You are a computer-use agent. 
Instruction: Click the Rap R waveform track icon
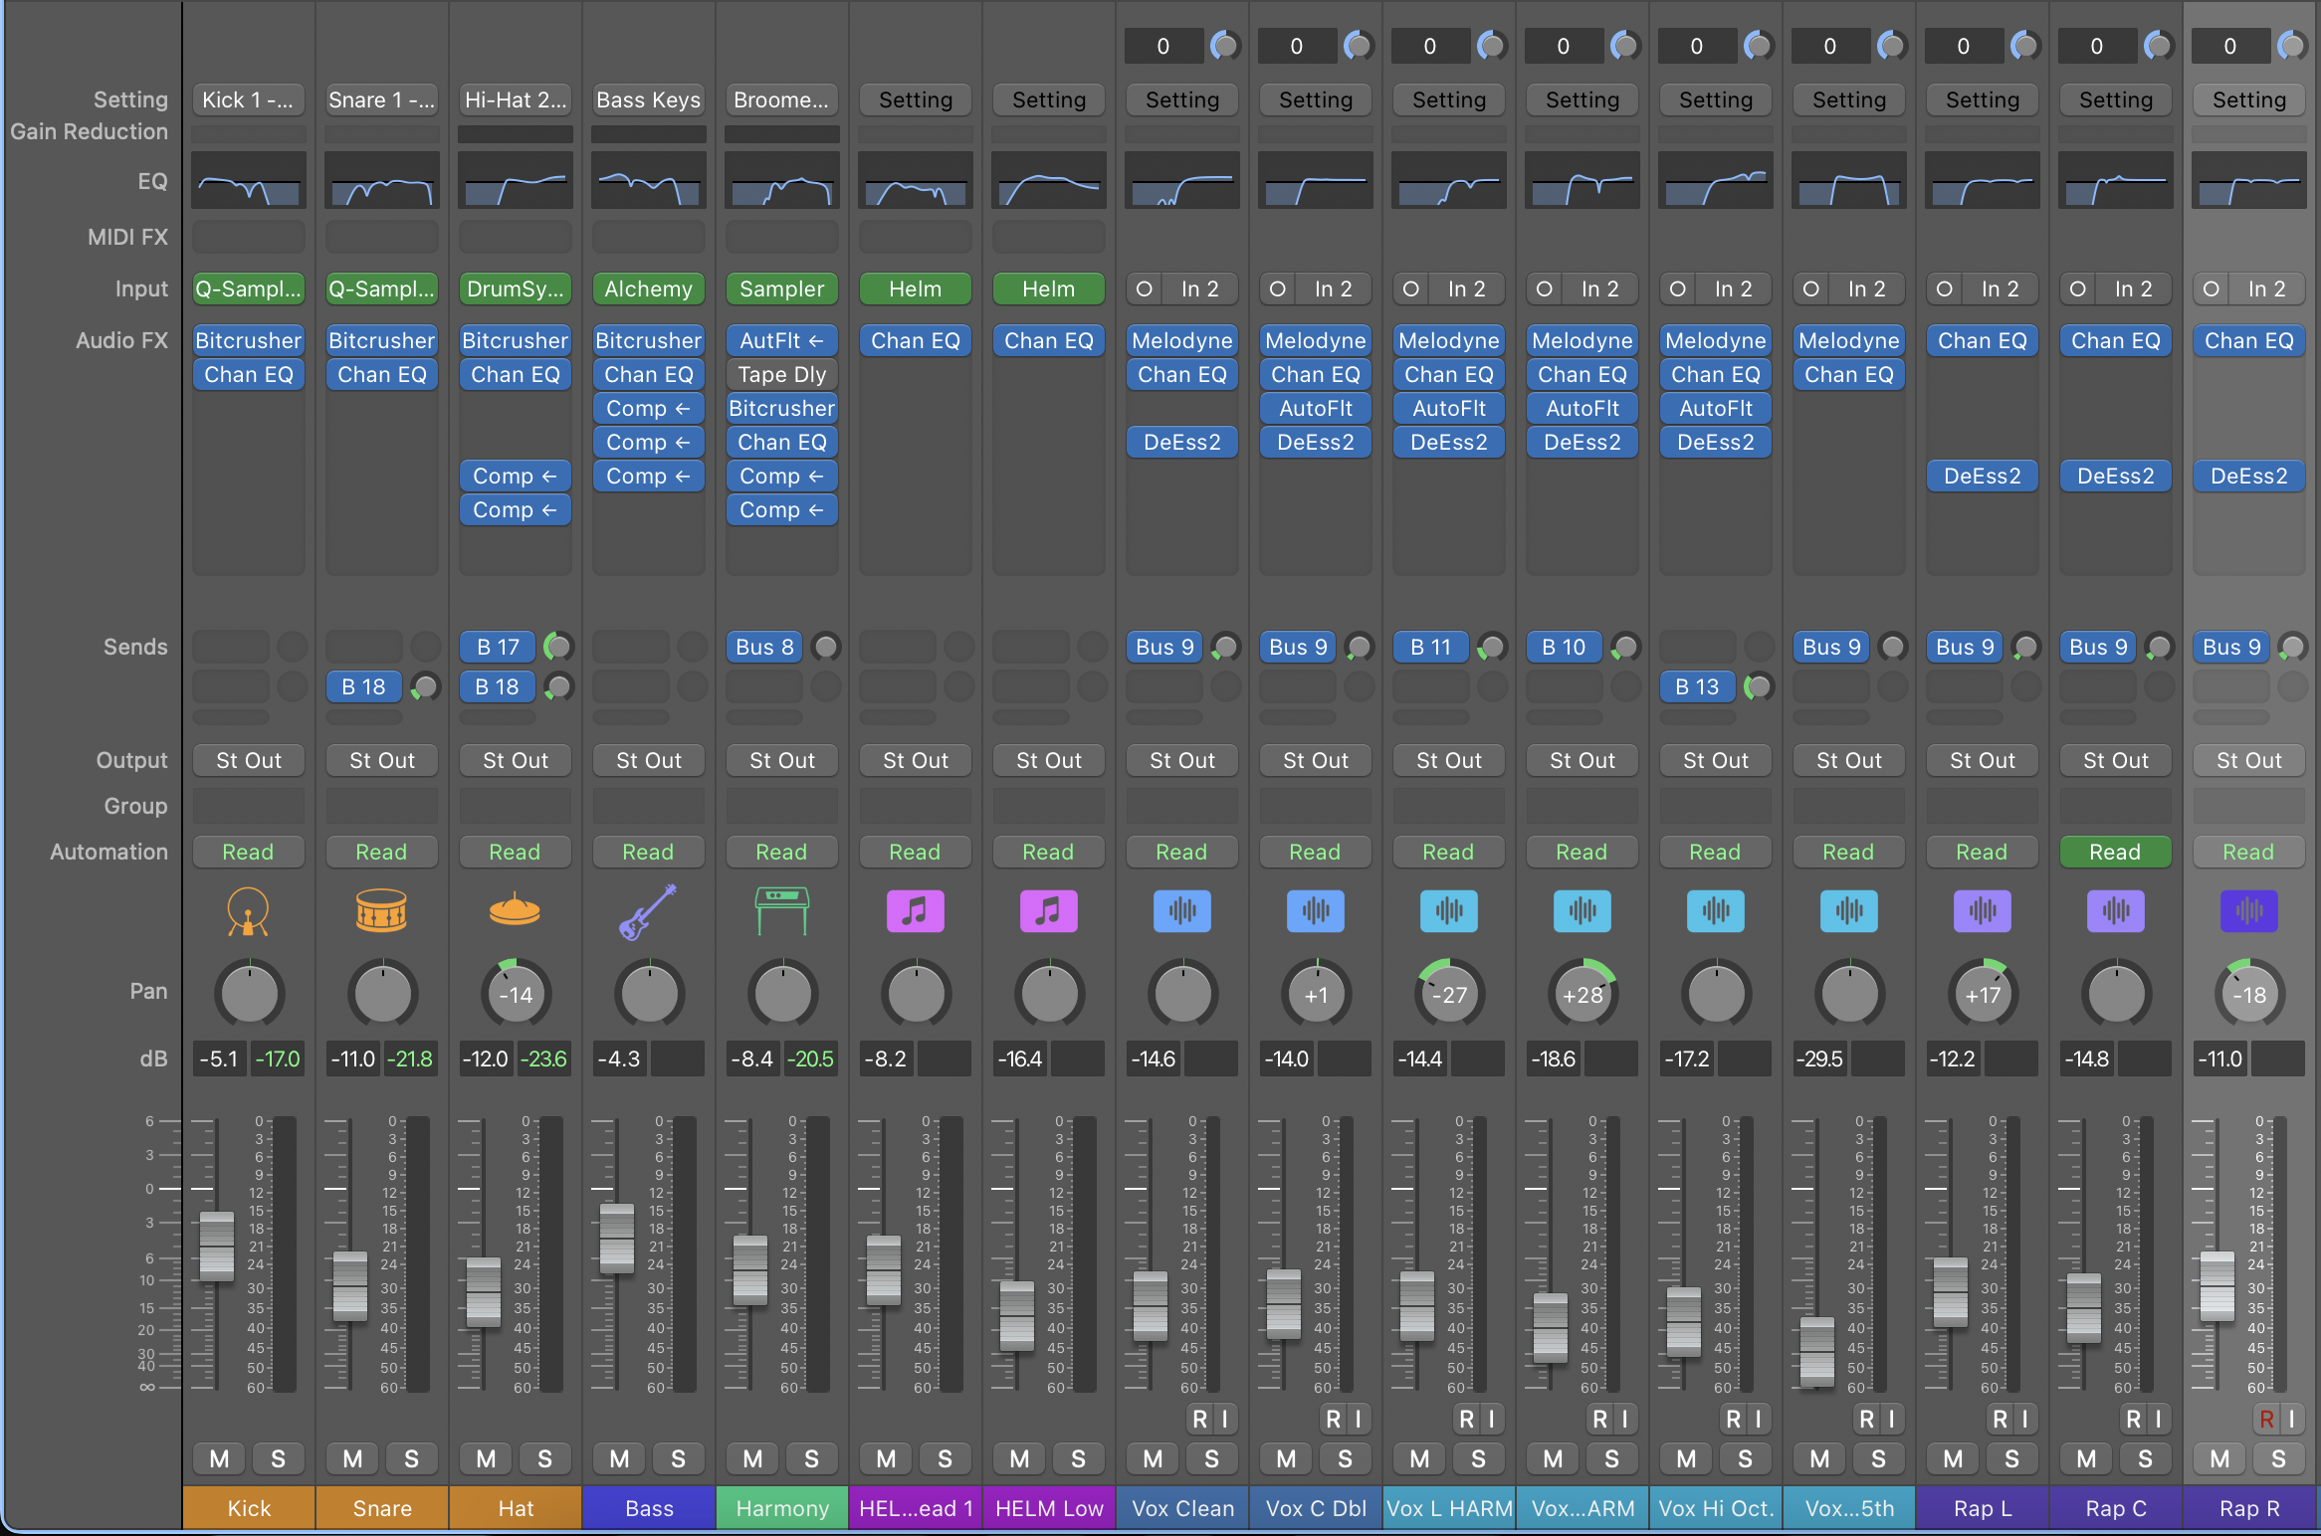pyautogui.click(x=2248, y=911)
